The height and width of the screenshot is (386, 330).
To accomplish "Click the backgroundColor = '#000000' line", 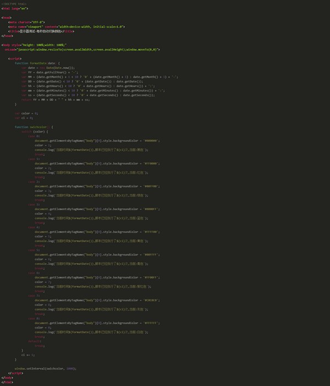I will (x=97, y=141).
